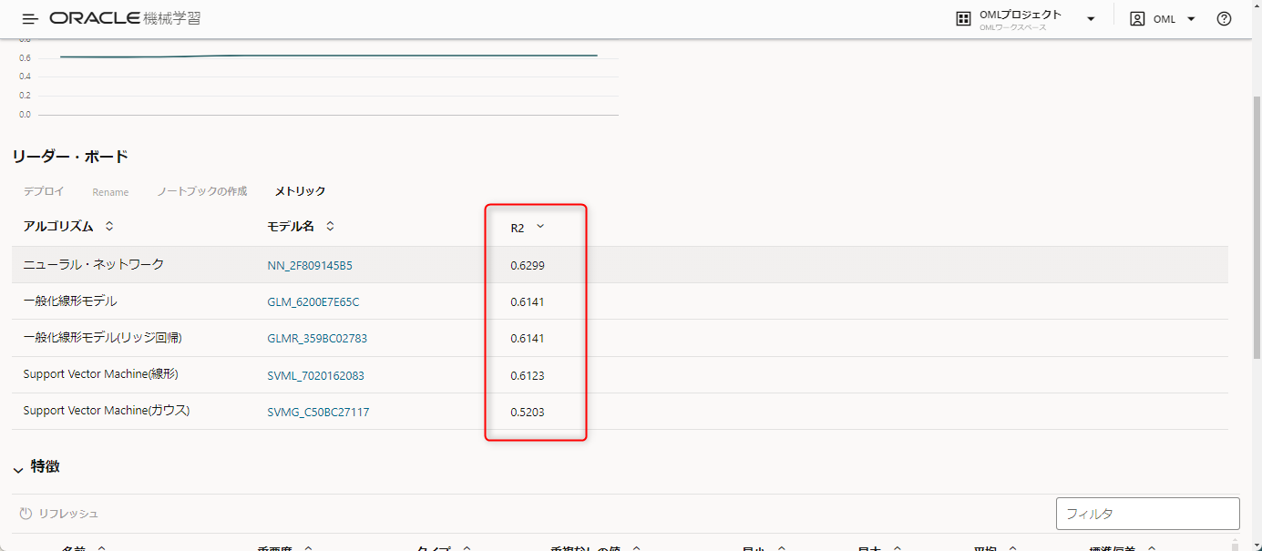1262x551 pixels.
Task: Click the リーダー・ボード heading
Action: point(70,157)
